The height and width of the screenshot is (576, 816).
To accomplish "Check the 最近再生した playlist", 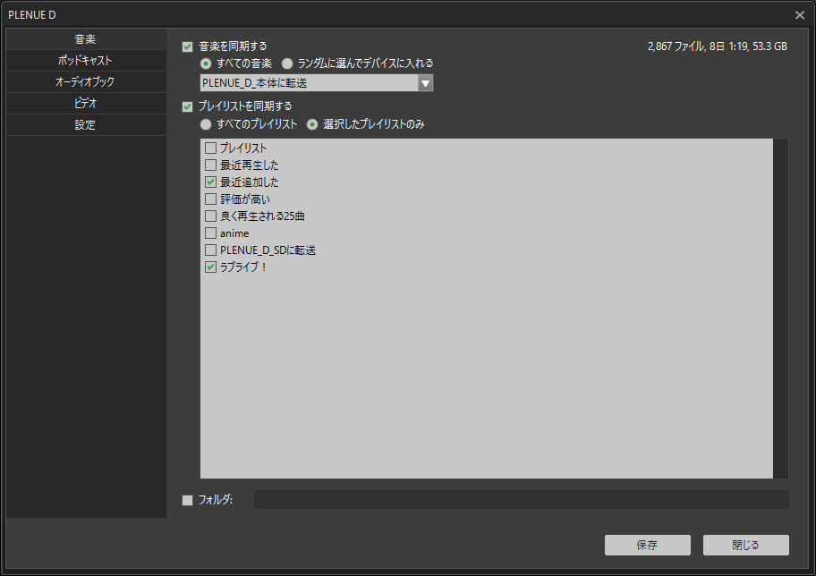I will pos(211,165).
